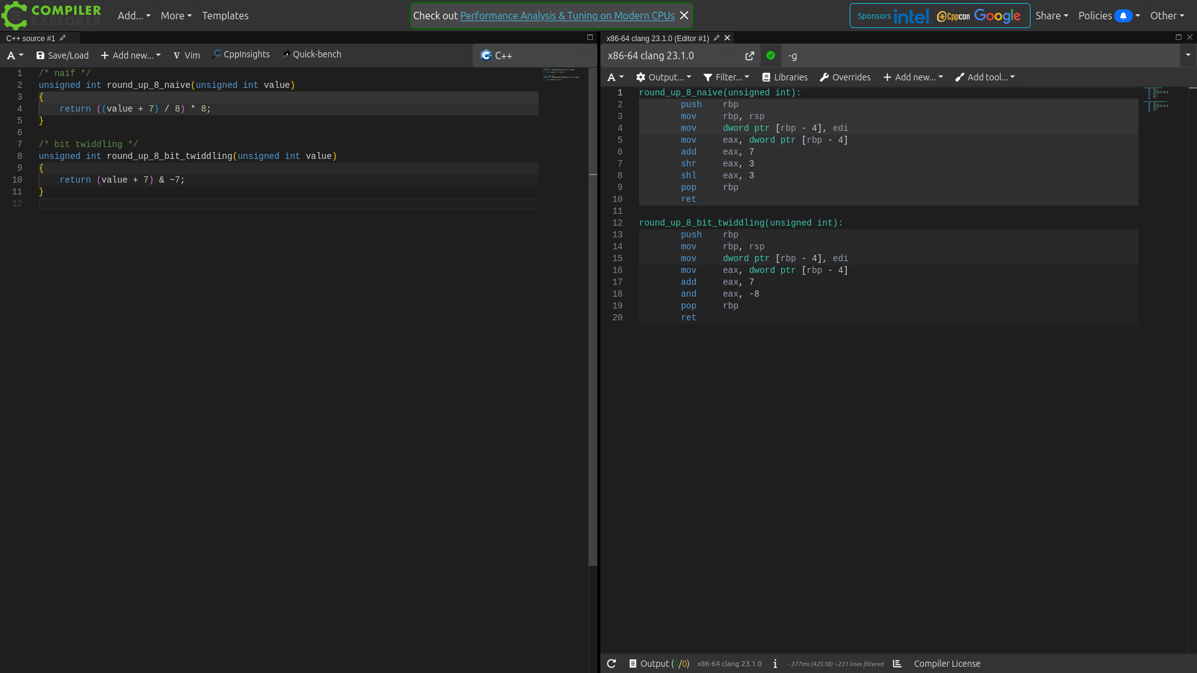This screenshot has height=673, width=1197.
Task: Rename C++ source #1 with pencil icon
Action: (62, 38)
